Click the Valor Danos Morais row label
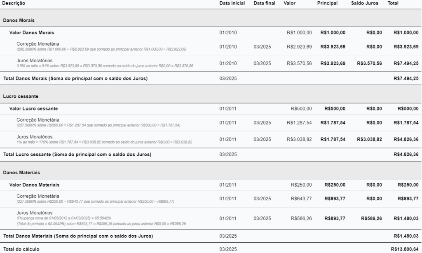 (32, 33)
